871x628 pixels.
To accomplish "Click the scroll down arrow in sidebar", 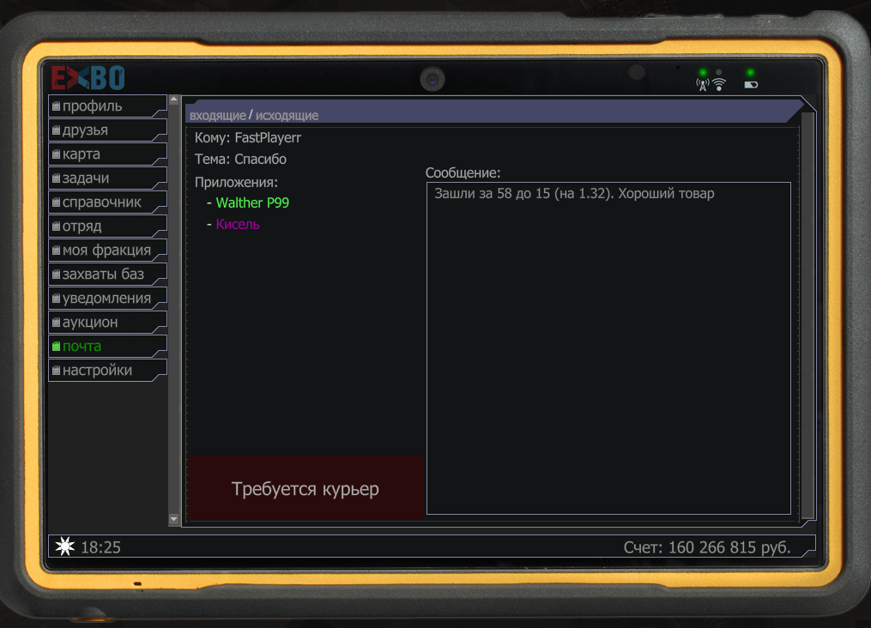I will point(174,519).
